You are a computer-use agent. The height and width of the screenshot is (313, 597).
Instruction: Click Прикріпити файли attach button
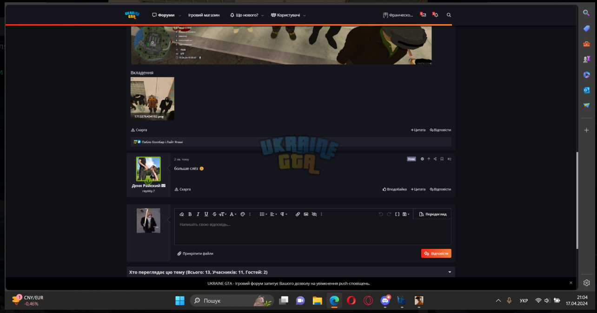click(195, 254)
